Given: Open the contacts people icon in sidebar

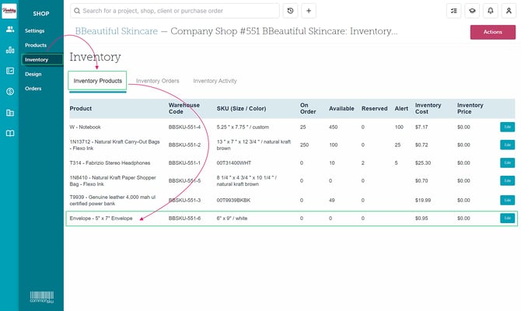Looking at the screenshot, I should click(x=10, y=30).
